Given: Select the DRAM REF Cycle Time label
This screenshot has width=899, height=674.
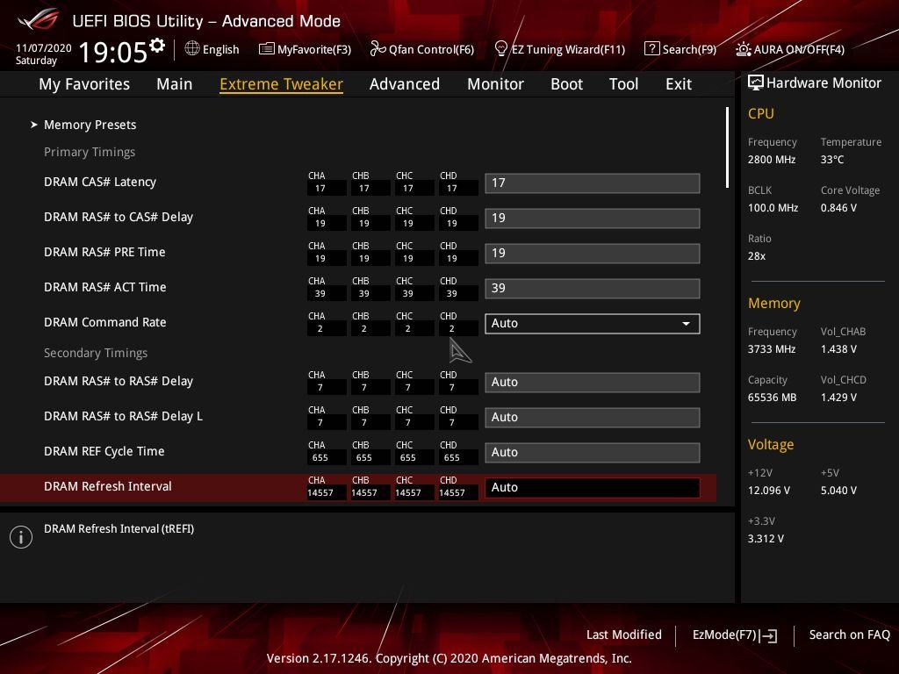Looking at the screenshot, I should point(104,451).
